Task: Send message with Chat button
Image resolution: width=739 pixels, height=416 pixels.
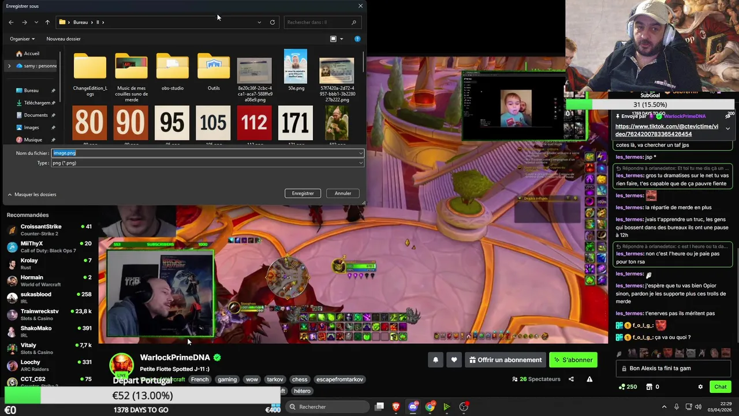Action: (x=721, y=387)
